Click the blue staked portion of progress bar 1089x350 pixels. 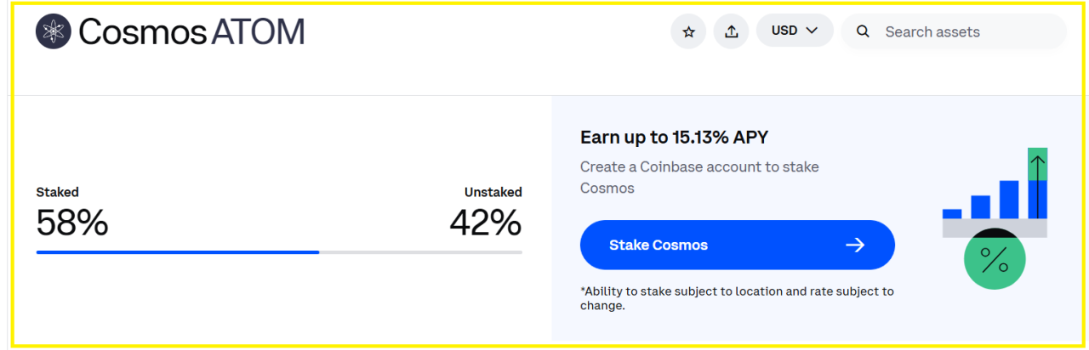point(177,252)
